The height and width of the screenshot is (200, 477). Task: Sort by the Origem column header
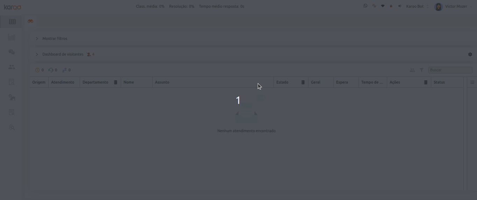pyautogui.click(x=39, y=82)
